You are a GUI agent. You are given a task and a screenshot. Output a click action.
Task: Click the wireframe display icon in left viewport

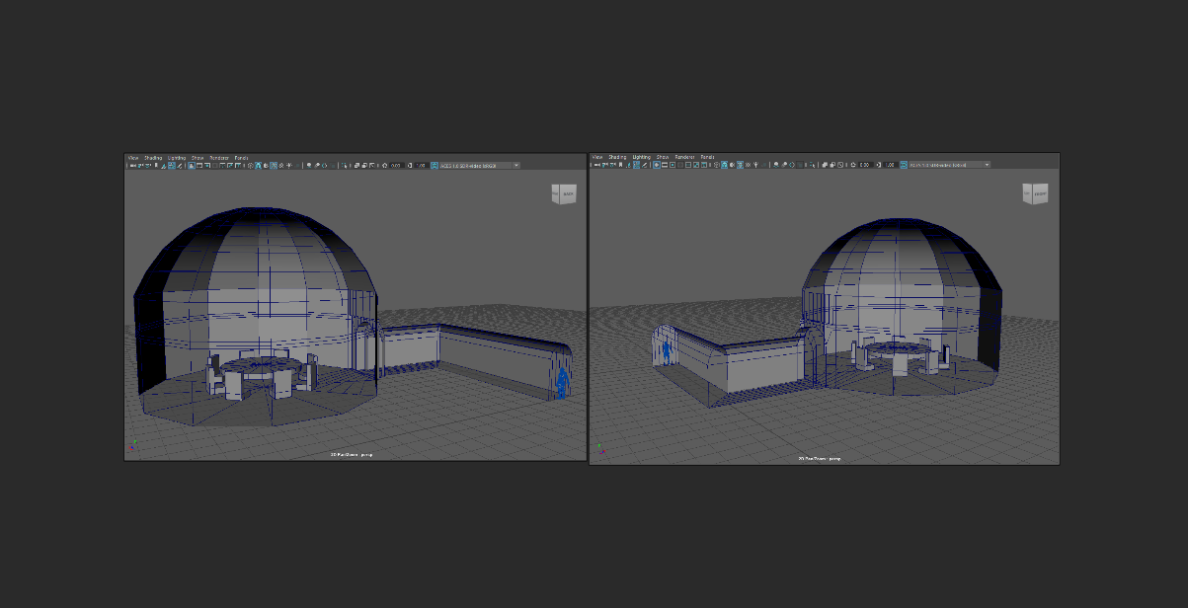249,166
